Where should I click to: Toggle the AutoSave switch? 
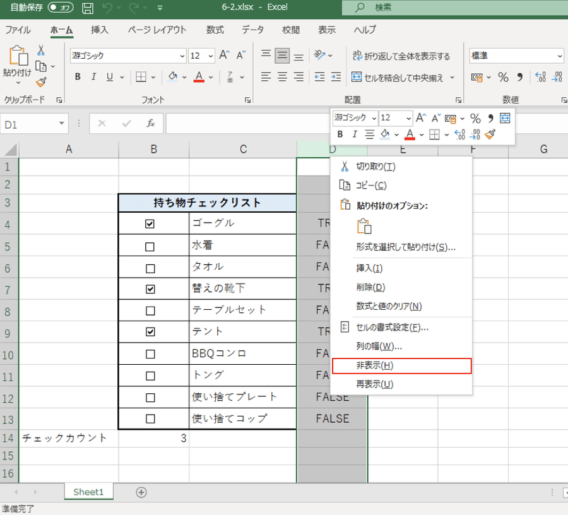(x=61, y=8)
